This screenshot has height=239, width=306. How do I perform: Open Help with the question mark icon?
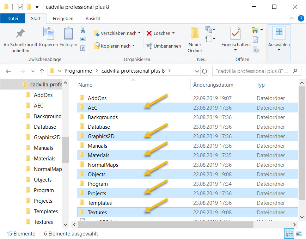[x=301, y=18]
